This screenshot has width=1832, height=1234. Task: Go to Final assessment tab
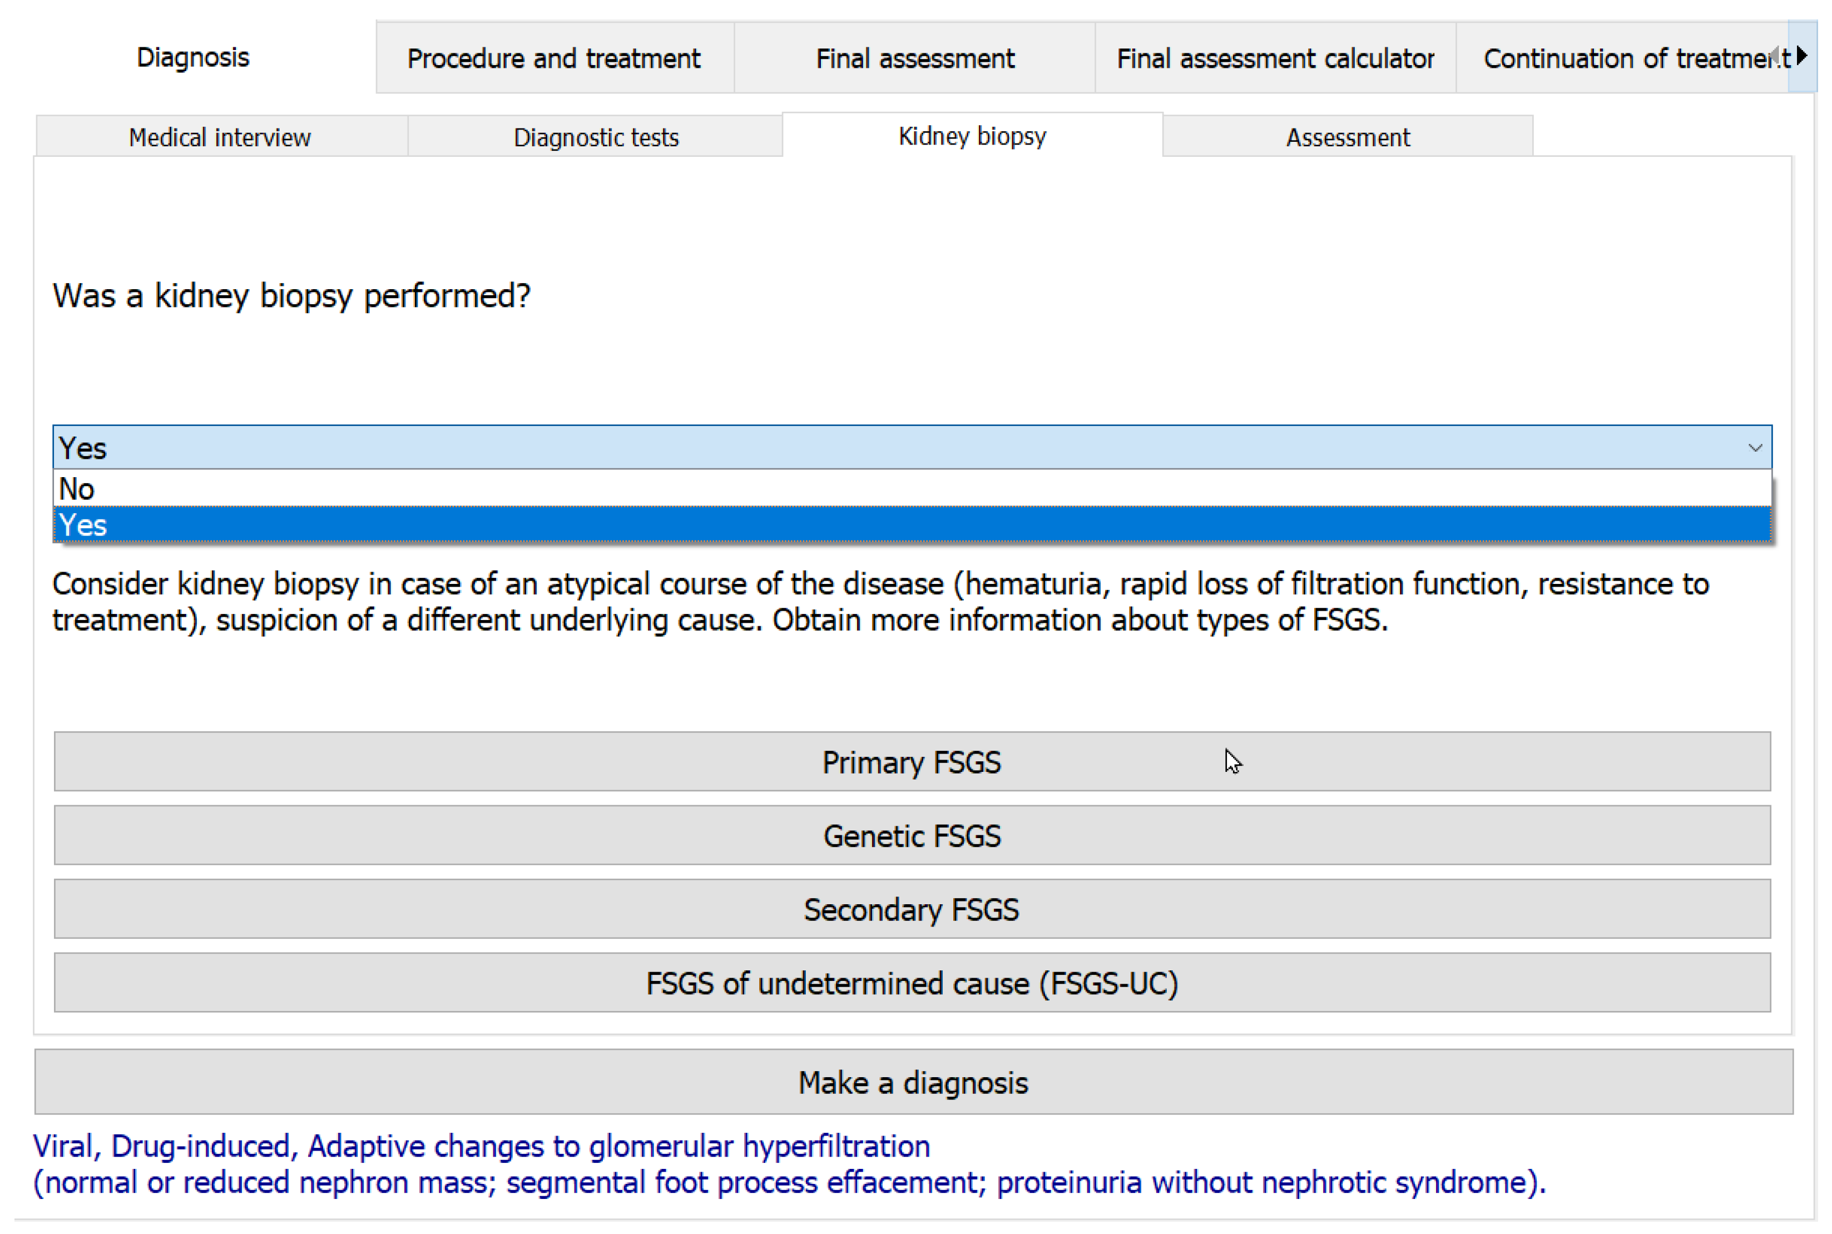914,58
